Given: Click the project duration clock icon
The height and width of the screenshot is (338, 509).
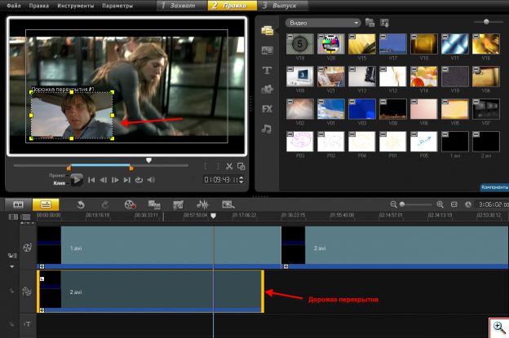Looking at the screenshot, I should [x=468, y=204].
